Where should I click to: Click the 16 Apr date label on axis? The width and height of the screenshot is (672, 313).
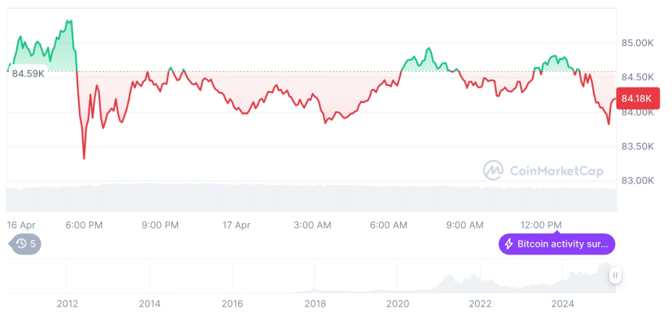21,225
